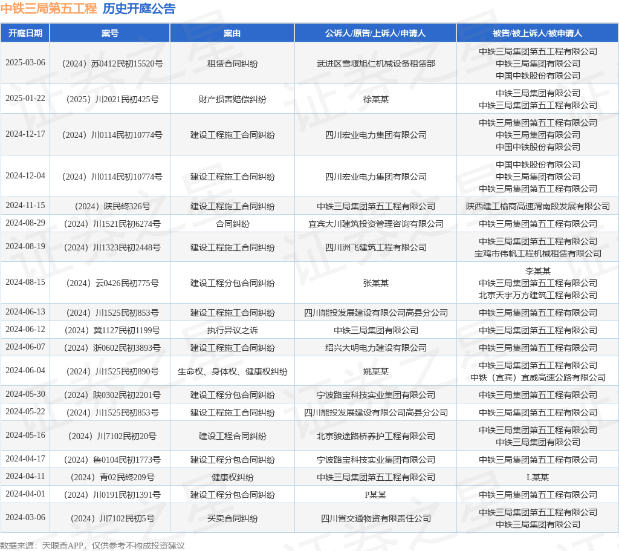Click the 案号 column header
Screen dimensions: 619x551
(110, 33)
